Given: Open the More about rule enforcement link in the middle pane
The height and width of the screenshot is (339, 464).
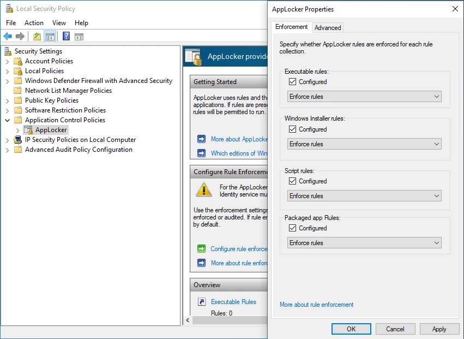Looking at the screenshot, I should tap(239, 263).
